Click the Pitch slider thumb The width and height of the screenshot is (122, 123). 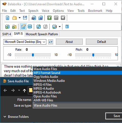coord(93,55)
